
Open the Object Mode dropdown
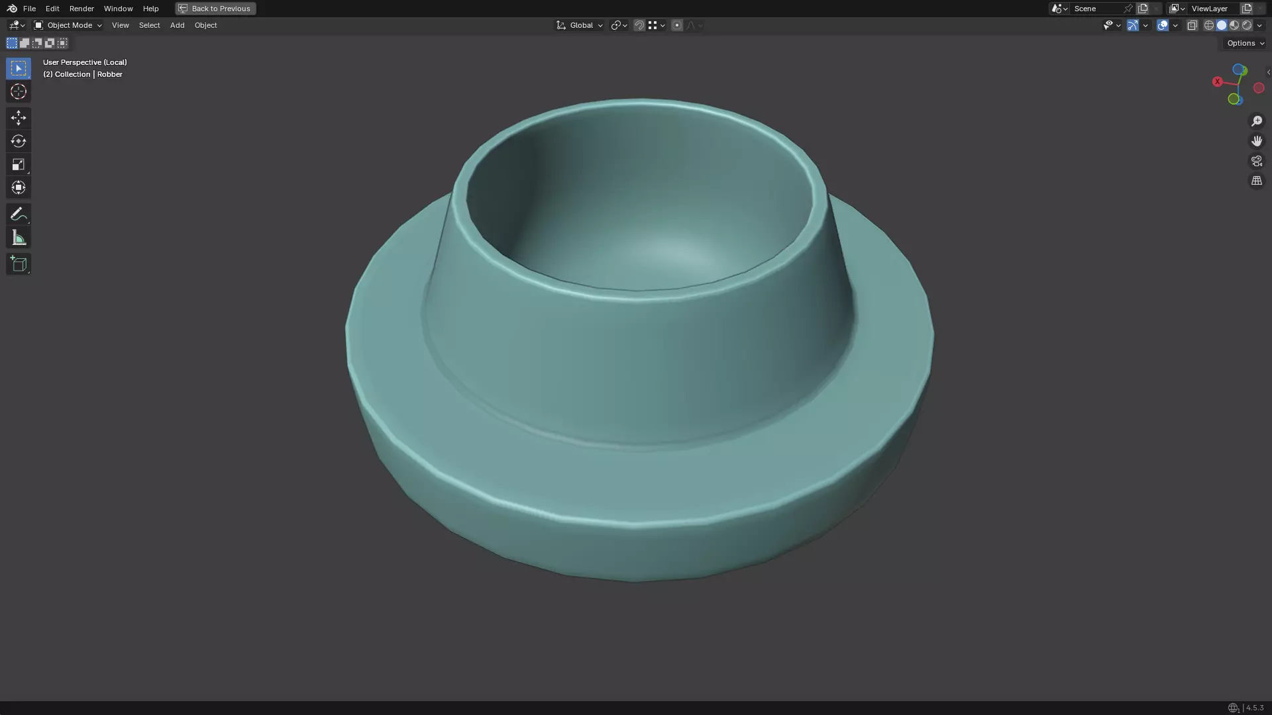coord(68,25)
